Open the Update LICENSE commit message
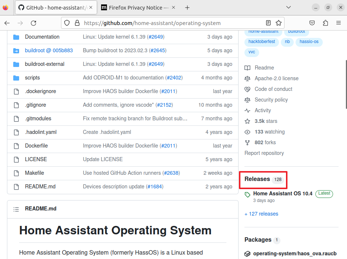Viewport: 347px width, 259px height. click(103, 160)
